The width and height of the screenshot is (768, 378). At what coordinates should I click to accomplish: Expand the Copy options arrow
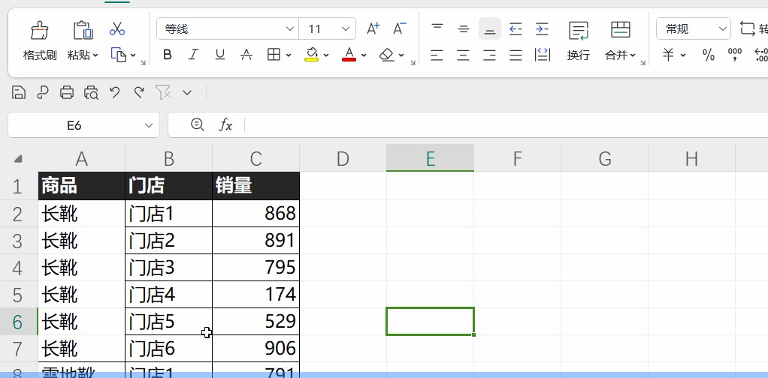coord(133,55)
